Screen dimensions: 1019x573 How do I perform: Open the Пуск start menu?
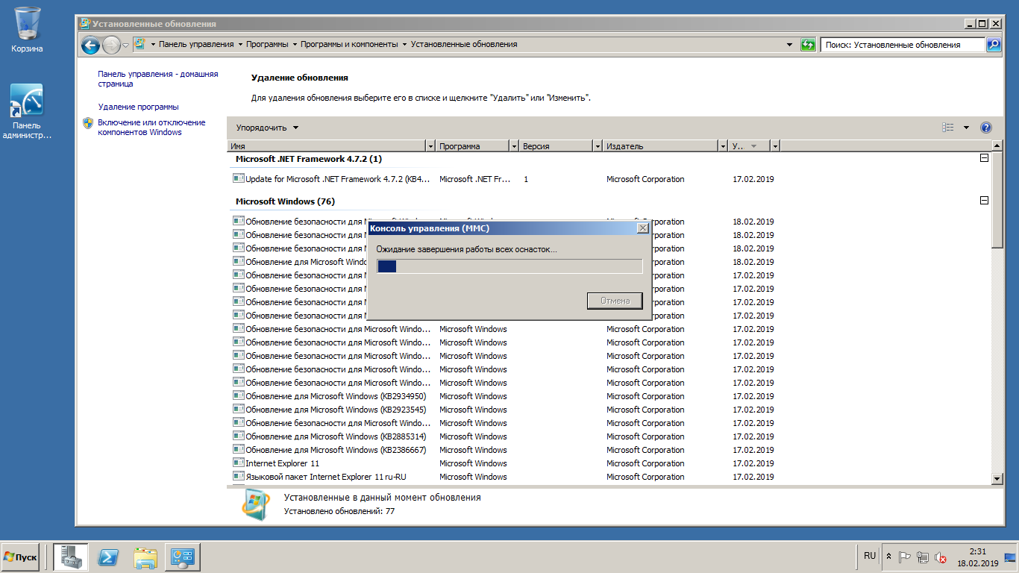(21, 557)
